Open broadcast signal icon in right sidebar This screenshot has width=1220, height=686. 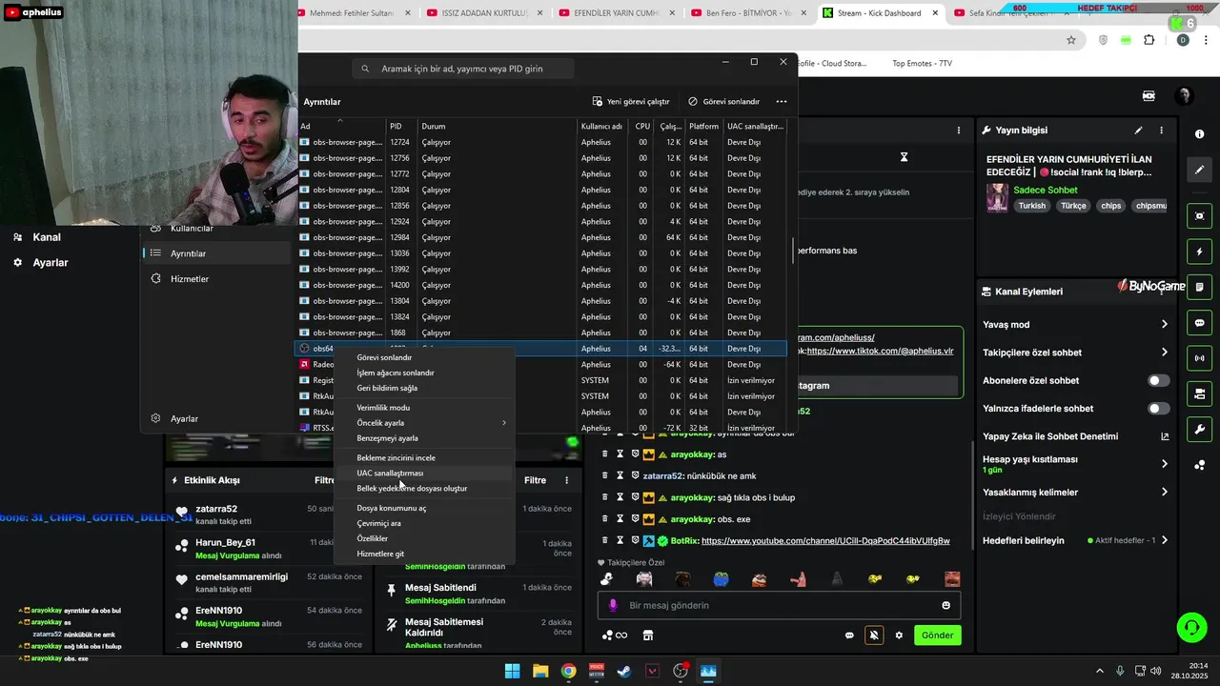(1199, 358)
